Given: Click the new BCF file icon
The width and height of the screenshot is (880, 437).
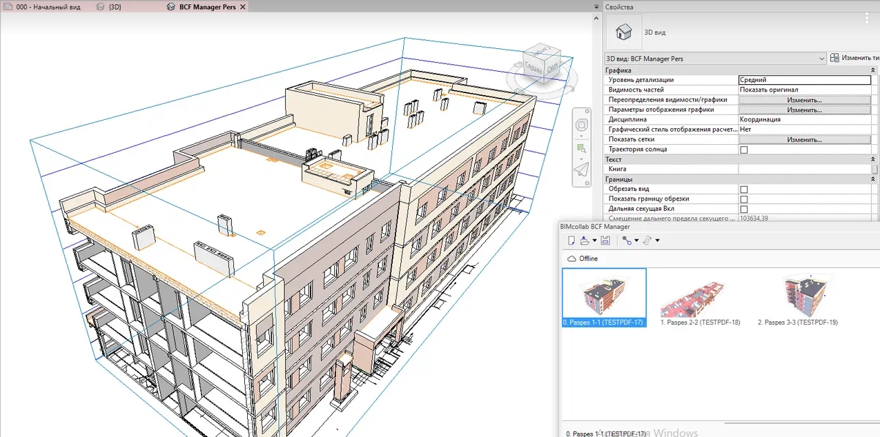Looking at the screenshot, I should 571,240.
